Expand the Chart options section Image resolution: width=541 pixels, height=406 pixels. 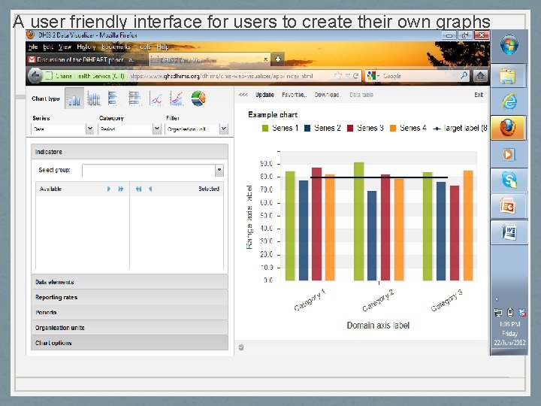129,343
